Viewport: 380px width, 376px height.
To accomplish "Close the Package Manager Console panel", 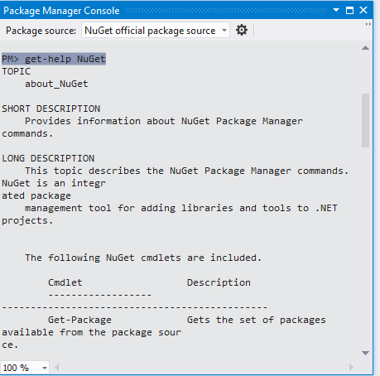I will tap(363, 10).
